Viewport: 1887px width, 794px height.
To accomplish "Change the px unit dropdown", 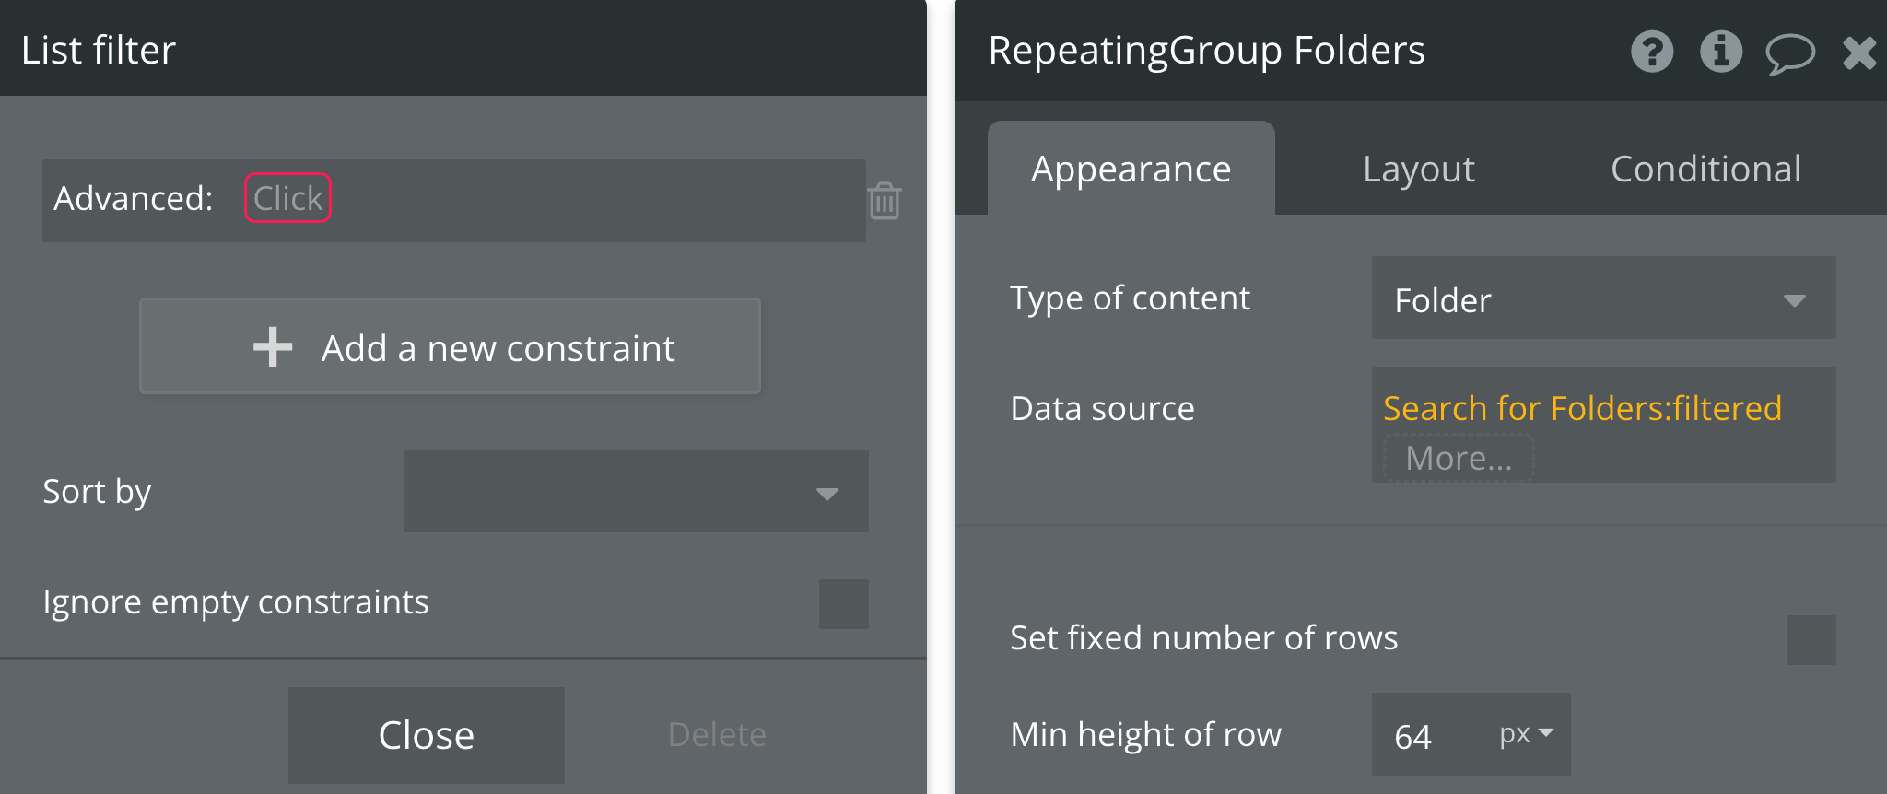I will point(1527,734).
